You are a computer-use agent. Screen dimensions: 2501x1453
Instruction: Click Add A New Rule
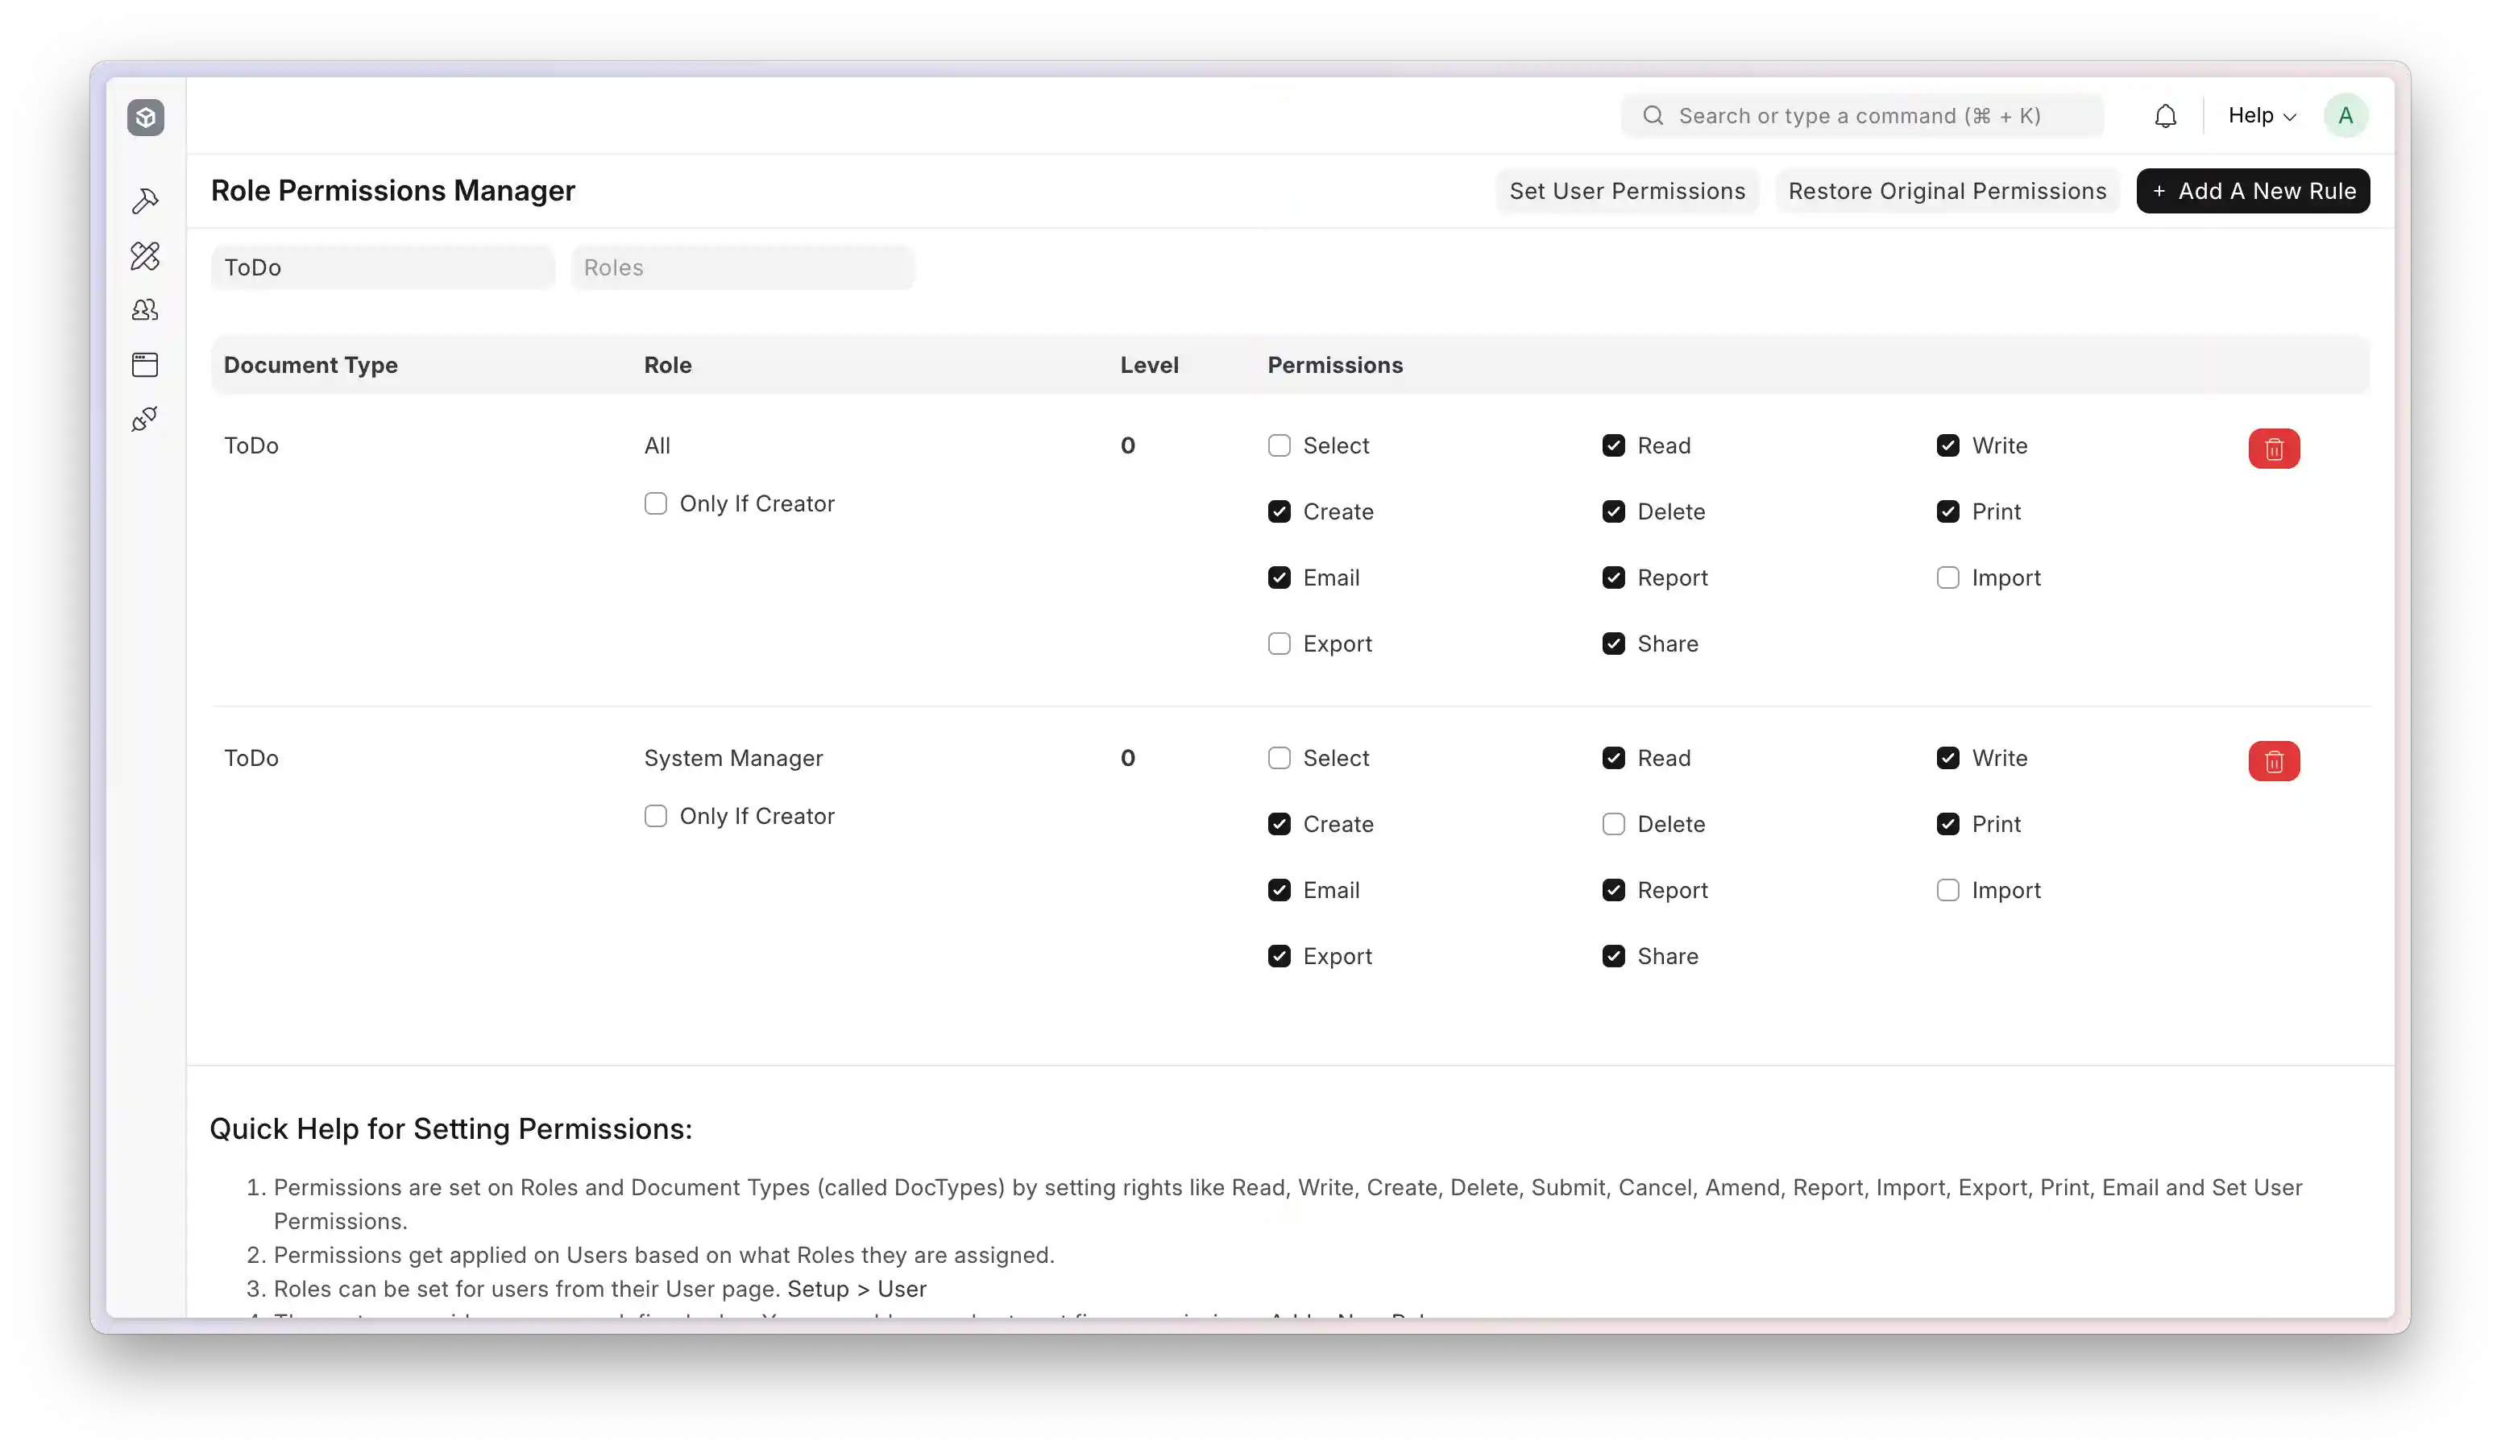coord(2252,190)
